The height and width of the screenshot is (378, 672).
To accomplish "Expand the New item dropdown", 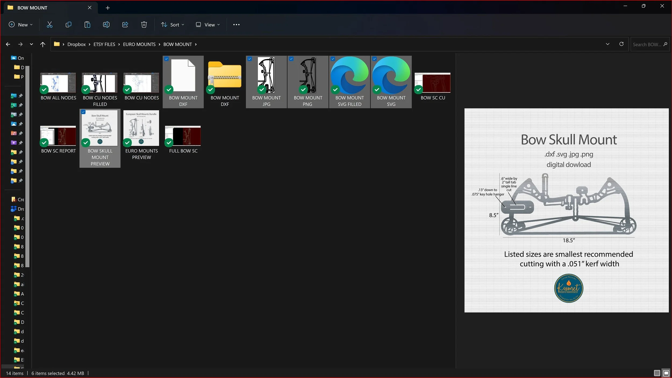I will pos(21,25).
